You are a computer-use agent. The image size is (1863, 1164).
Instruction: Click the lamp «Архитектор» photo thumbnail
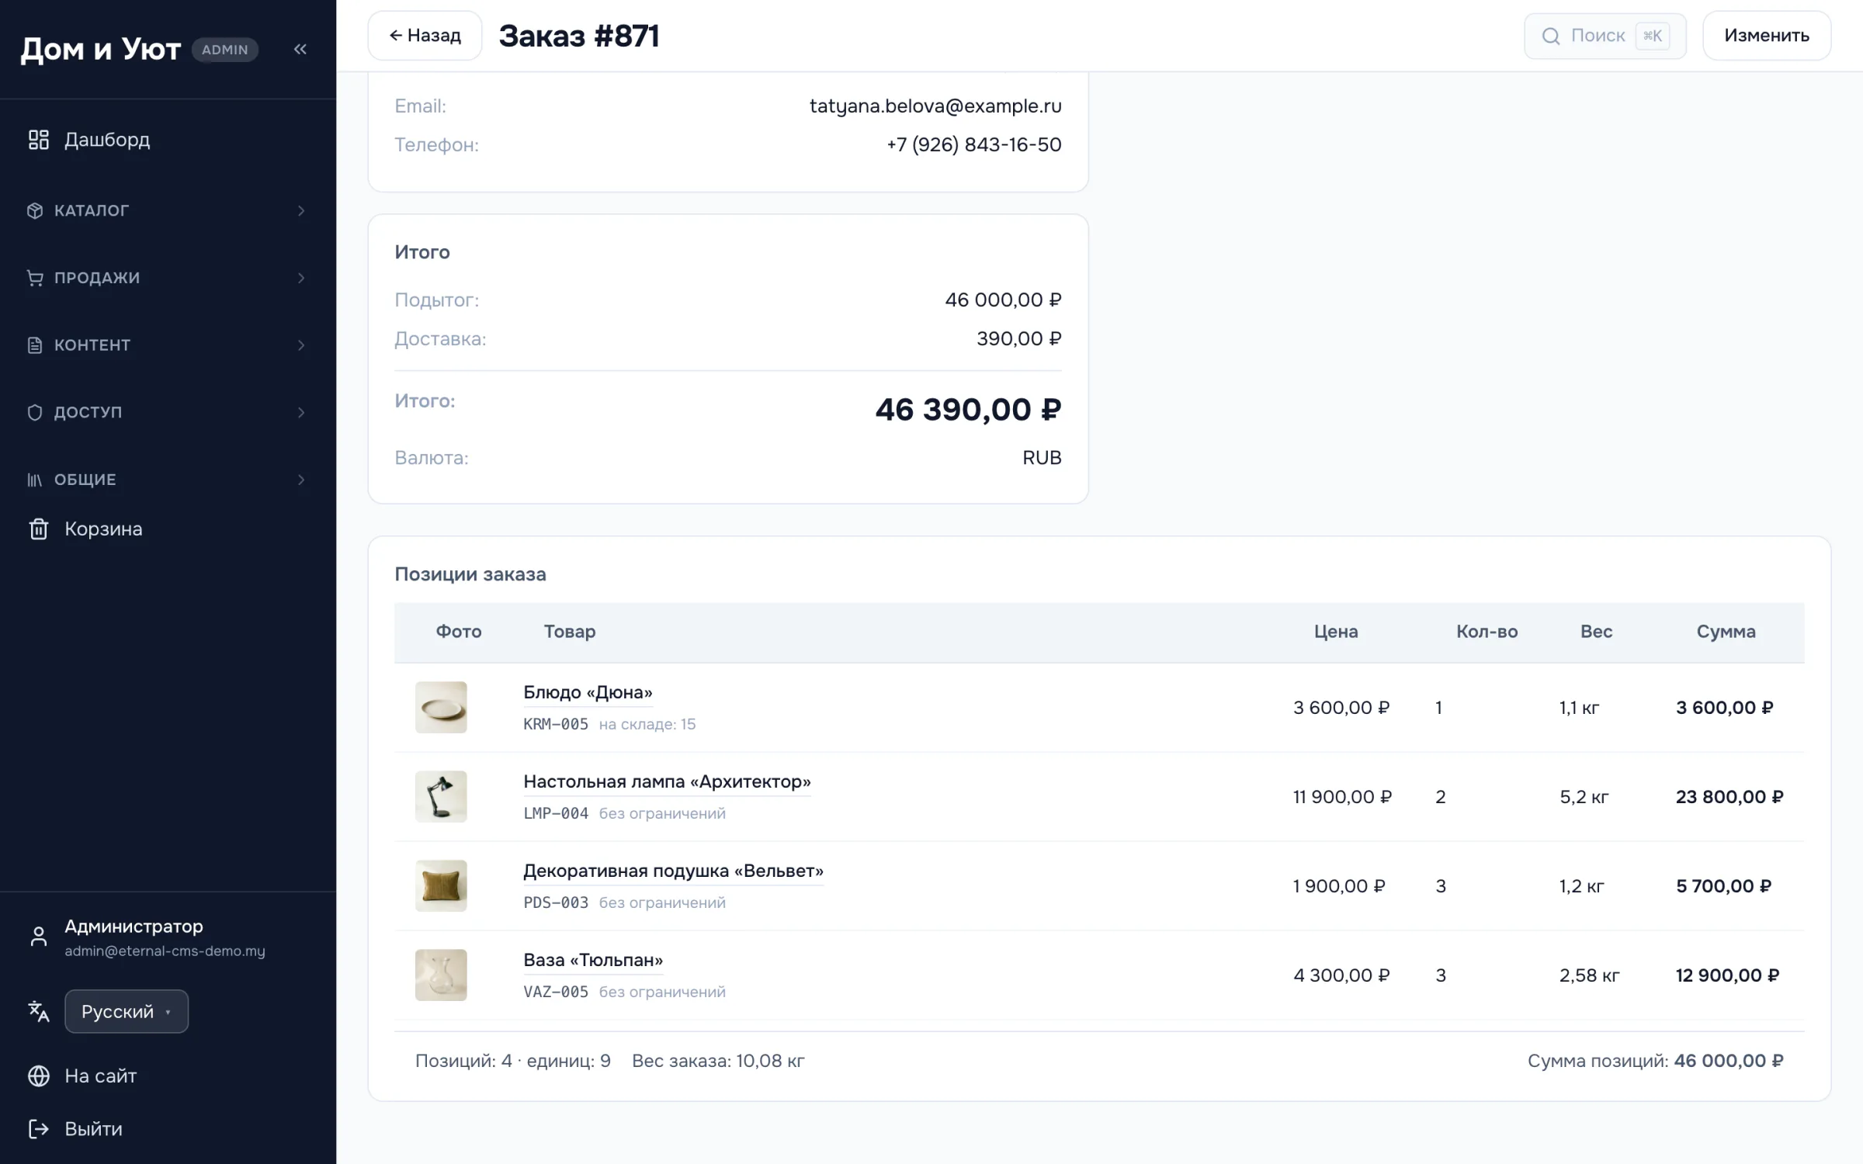click(x=441, y=797)
